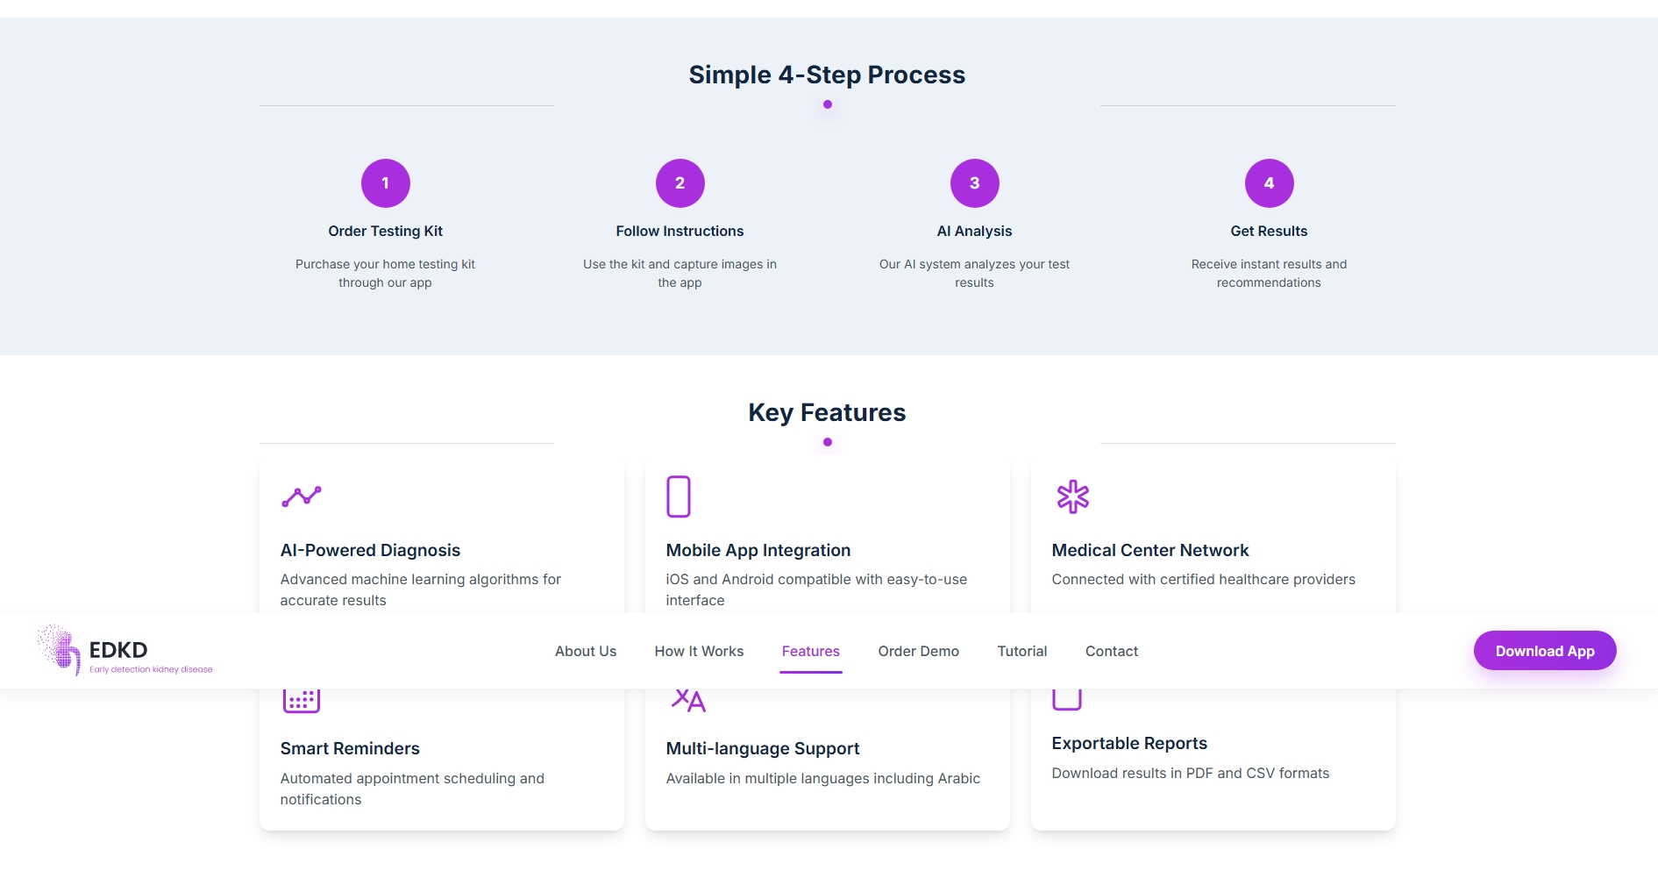Select the Features nav item
This screenshot has height=871, width=1658.
coord(811,651)
